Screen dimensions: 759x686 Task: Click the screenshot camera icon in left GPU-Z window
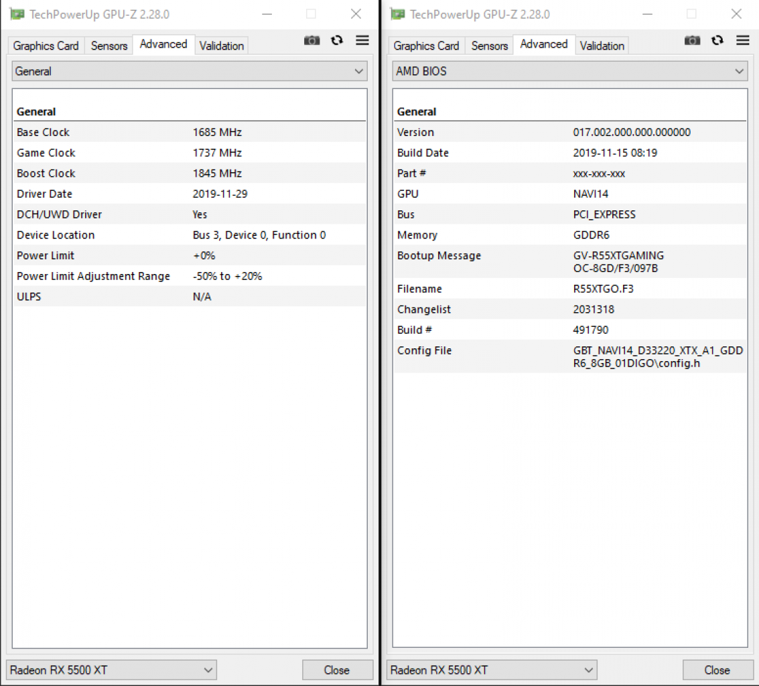(x=312, y=41)
